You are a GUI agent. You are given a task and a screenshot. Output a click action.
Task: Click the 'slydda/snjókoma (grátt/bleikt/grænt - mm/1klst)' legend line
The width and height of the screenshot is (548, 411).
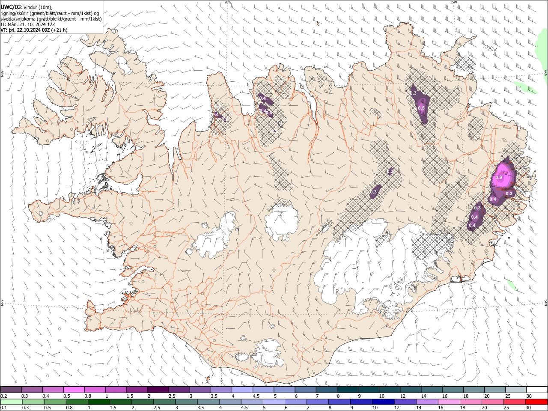[51, 18]
